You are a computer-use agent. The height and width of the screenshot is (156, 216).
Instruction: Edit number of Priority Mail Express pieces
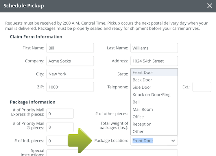(60, 114)
